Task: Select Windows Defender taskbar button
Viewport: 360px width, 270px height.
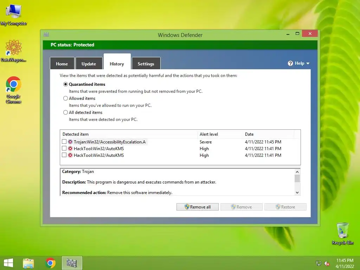Action: coord(72,263)
